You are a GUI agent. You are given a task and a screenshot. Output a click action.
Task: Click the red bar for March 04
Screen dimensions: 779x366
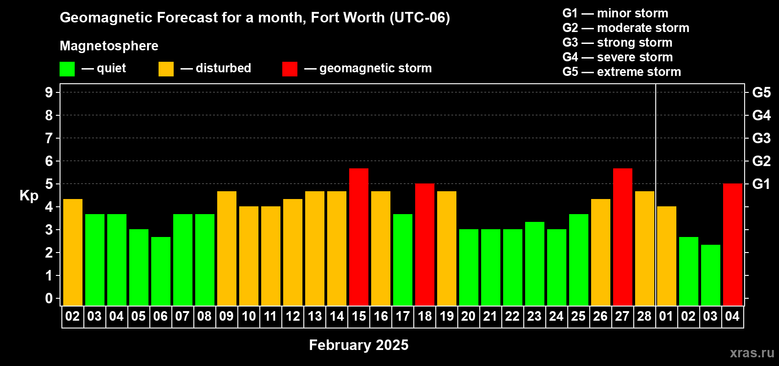pos(733,245)
